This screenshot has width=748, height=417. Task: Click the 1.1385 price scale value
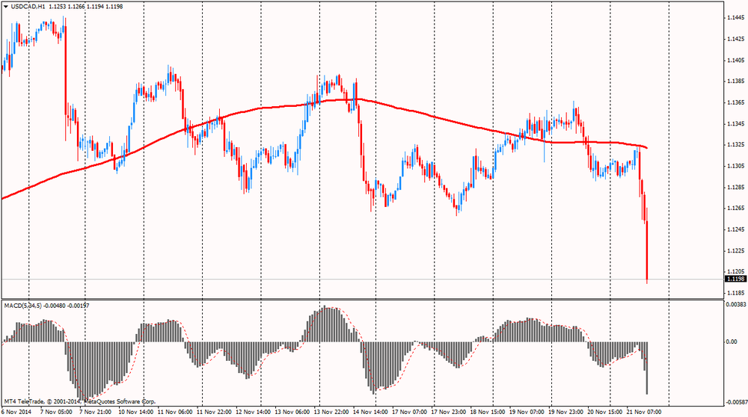coord(735,81)
